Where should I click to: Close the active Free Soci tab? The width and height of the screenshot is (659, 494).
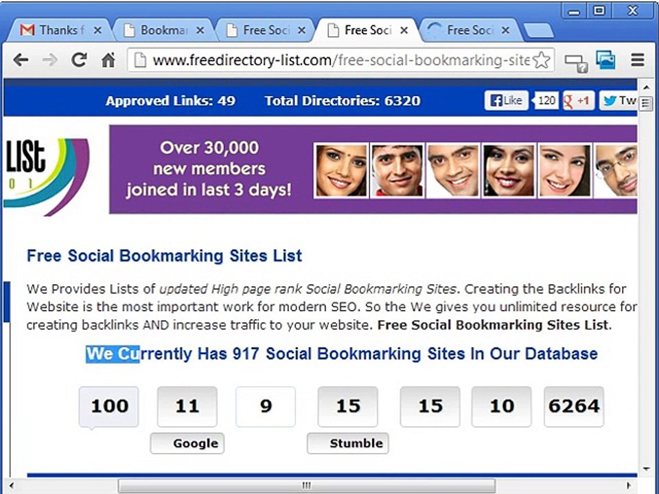pos(404,30)
